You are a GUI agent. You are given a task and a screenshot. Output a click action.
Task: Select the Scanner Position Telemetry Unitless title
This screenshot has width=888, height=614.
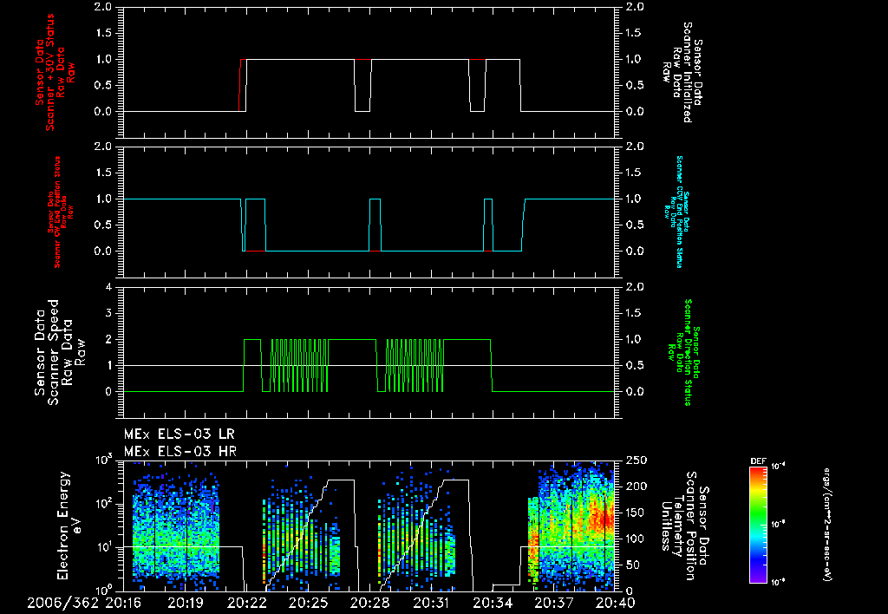coord(685,526)
